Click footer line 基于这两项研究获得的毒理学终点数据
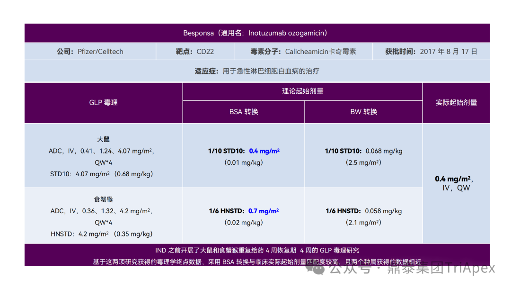Viewport: 511px width, 288px height. (x=257, y=262)
